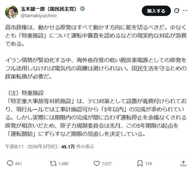
Task: Click the （注）特重施設 note paragraph
Action: point(96,113)
